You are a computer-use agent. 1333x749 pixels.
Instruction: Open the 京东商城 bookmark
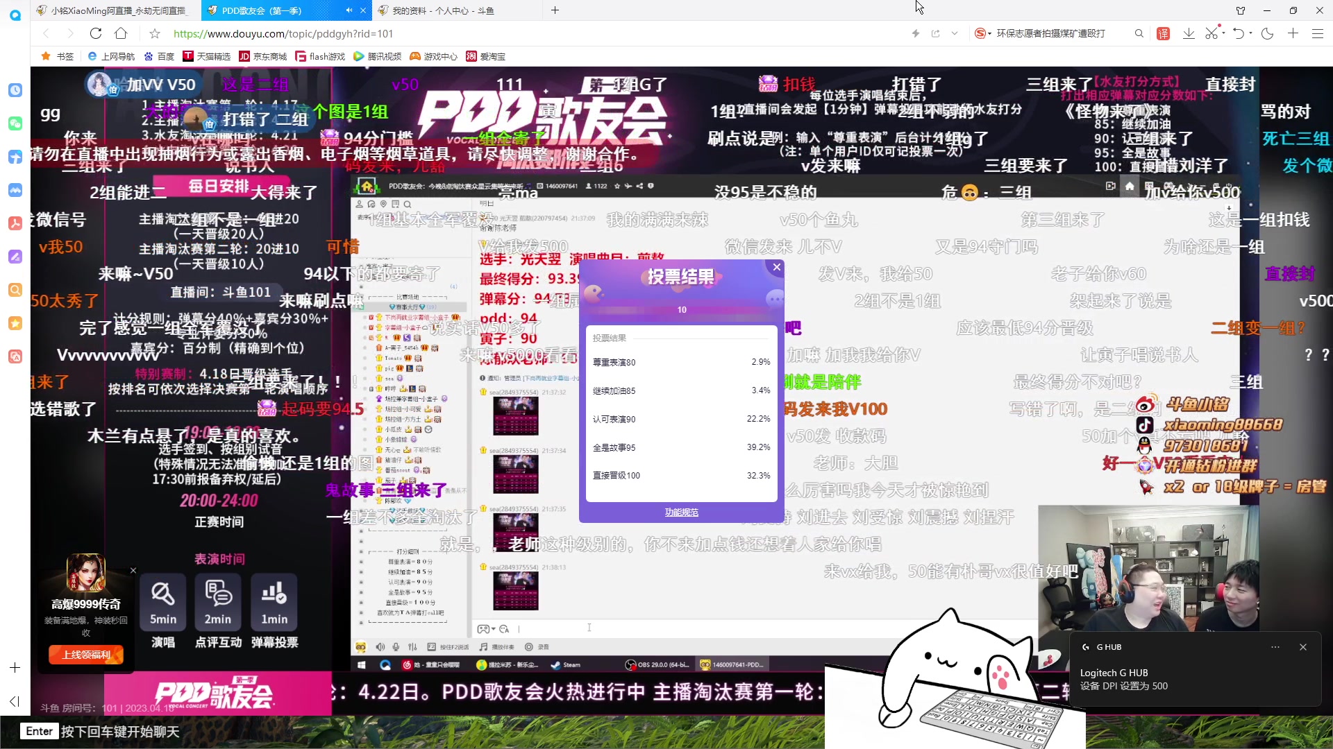[x=263, y=56]
